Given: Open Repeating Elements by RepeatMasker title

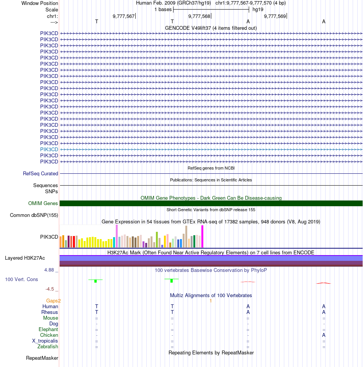Looking at the screenshot, I should (211, 353).
